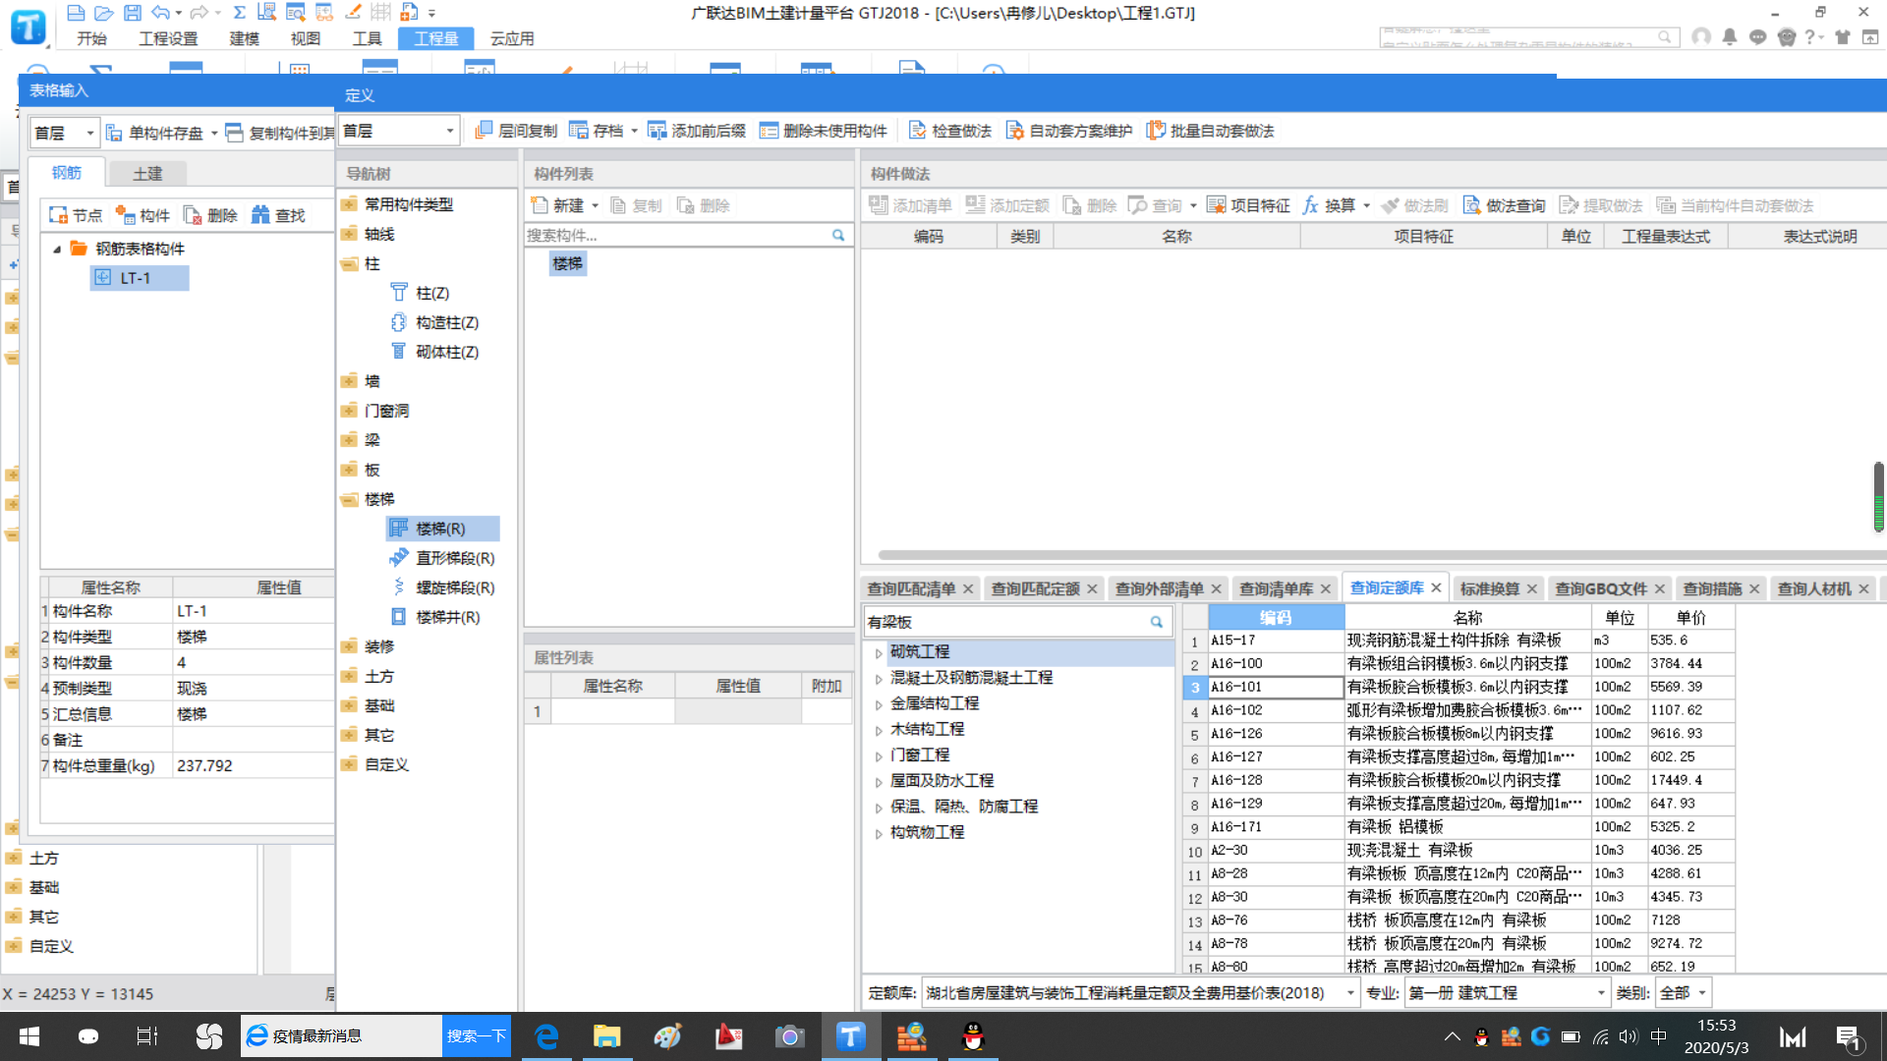1887x1061 pixels.
Task: Select row A16-101 in quota table
Action: (1458, 687)
